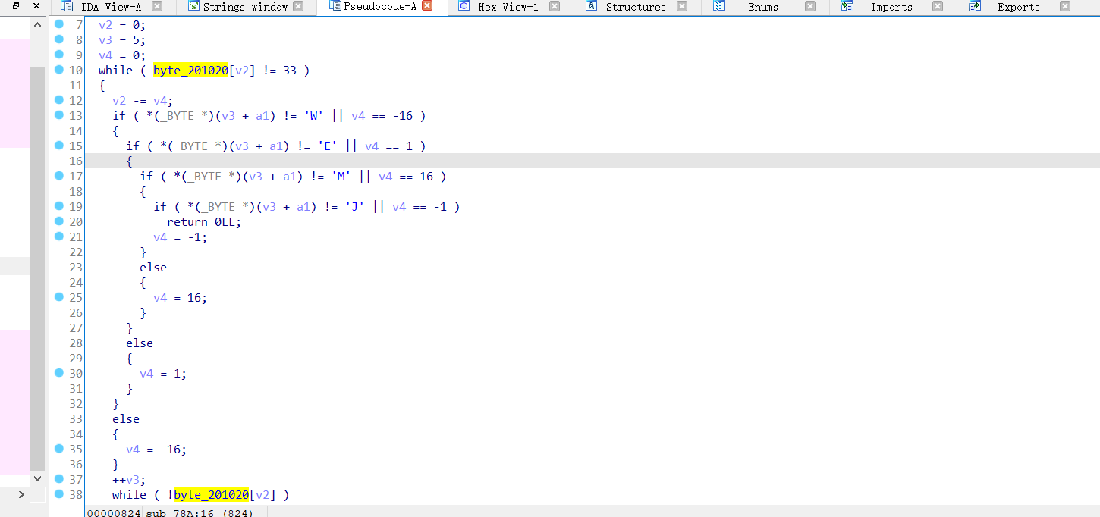Toggle breakpoint dot on line 20
Image resolution: width=1100 pixels, height=517 pixels.
[59, 221]
